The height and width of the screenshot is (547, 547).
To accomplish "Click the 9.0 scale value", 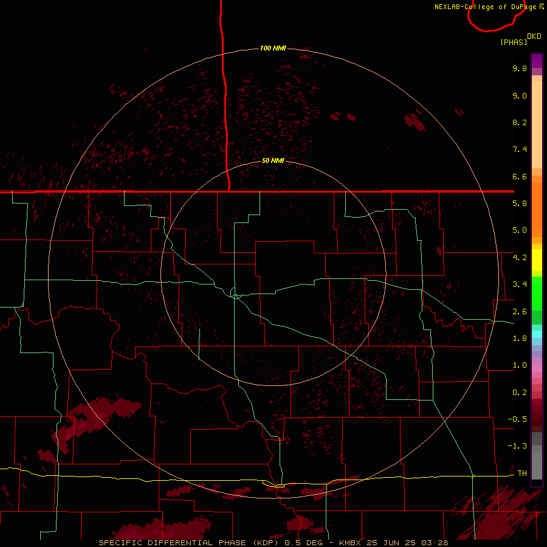I will (x=520, y=95).
